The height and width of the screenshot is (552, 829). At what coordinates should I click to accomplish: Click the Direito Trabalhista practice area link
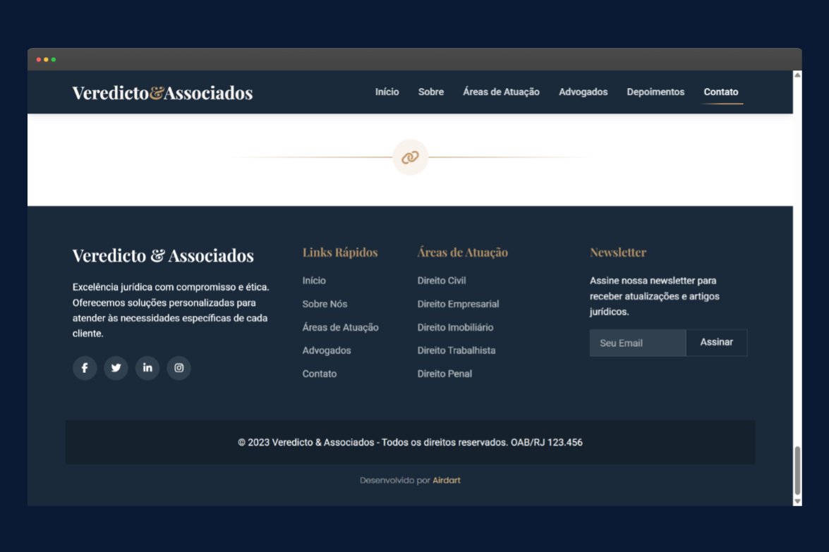click(x=456, y=350)
